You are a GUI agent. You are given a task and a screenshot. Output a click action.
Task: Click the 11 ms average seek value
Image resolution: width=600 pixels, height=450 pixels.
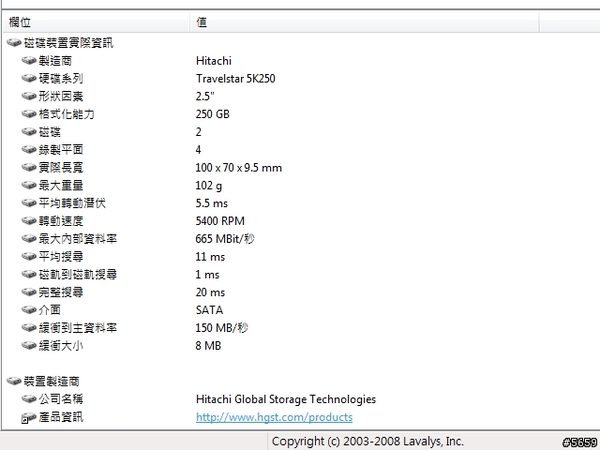pyautogui.click(x=210, y=256)
